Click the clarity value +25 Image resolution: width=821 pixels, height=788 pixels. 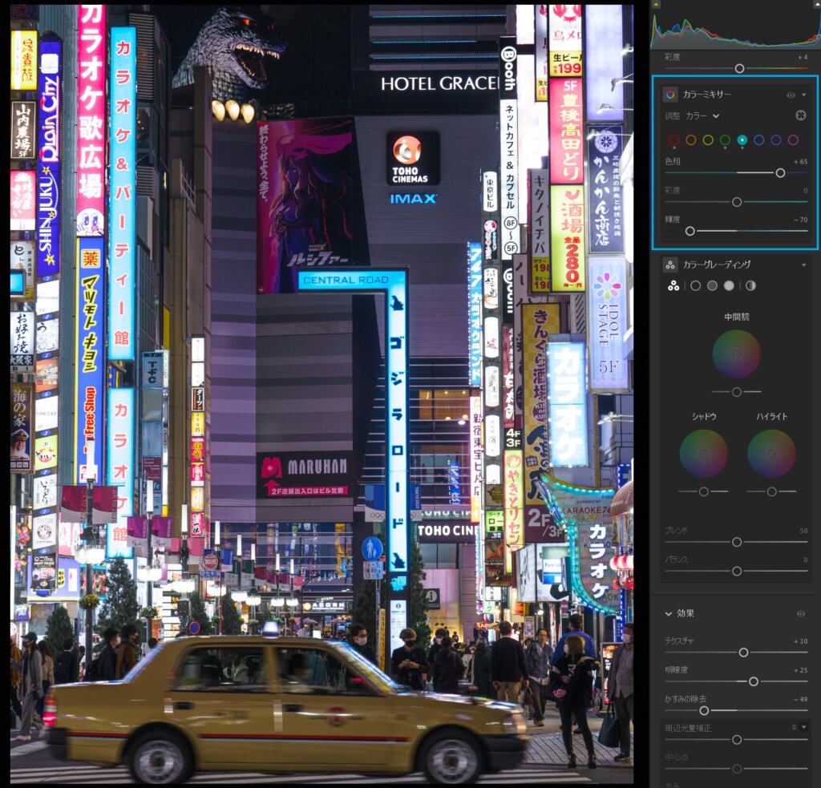tap(801, 670)
